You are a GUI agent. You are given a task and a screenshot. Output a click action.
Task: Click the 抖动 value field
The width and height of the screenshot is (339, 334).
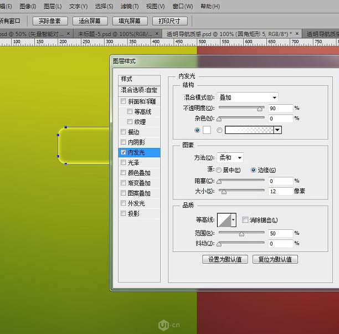tap(280, 244)
